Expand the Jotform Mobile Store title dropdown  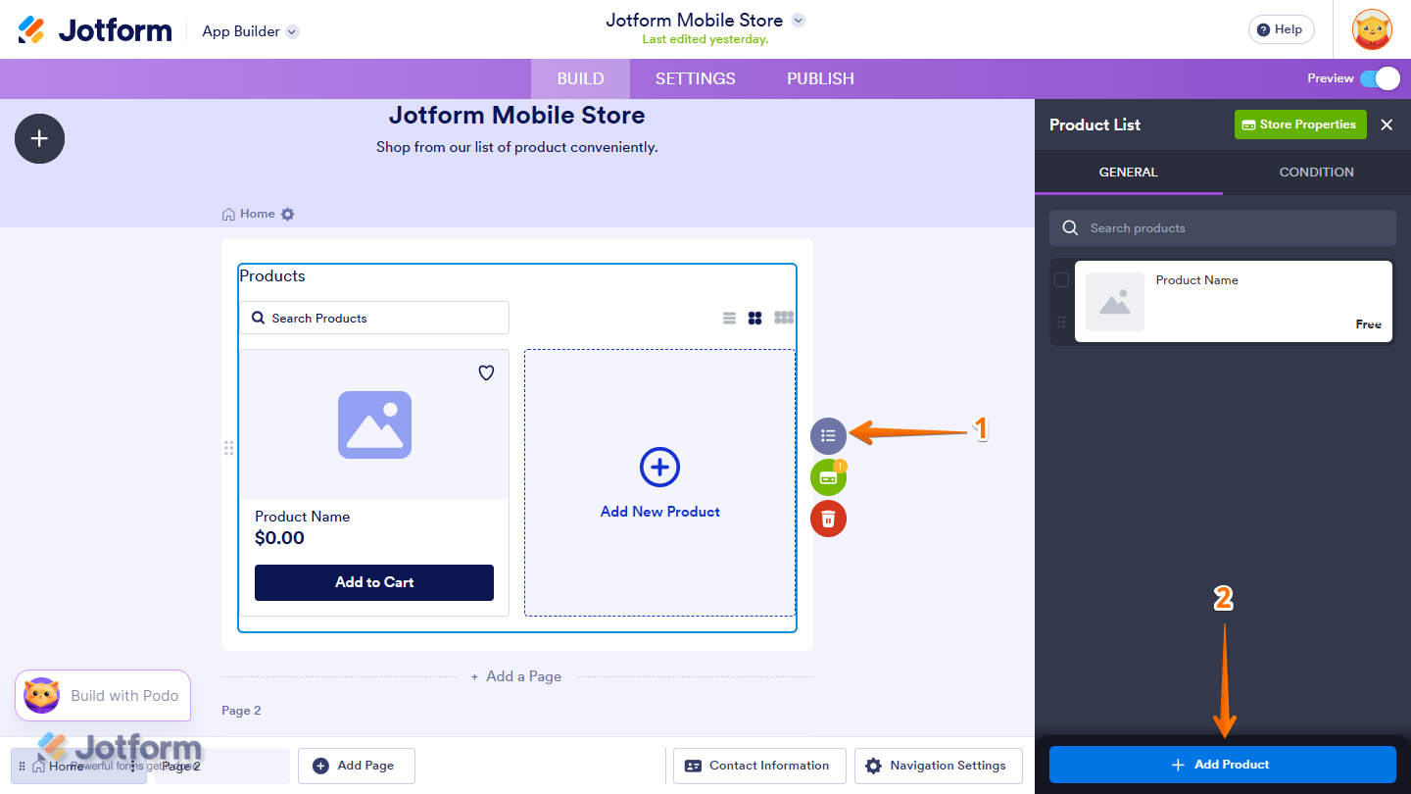(x=798, y=20)
